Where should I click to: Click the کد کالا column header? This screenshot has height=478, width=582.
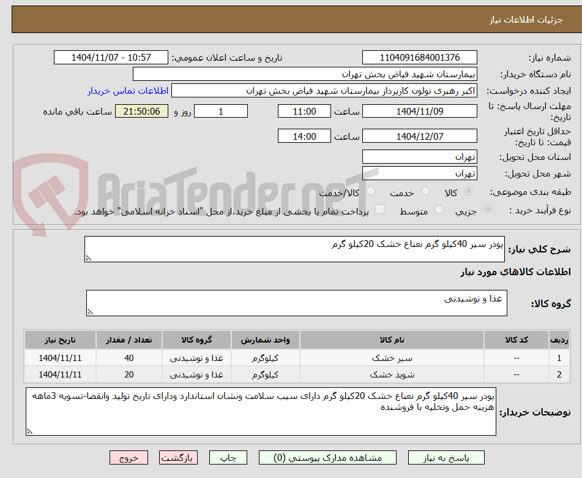point(517,340)
